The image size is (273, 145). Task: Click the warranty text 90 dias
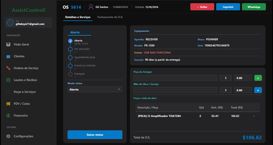coord(162,60)
